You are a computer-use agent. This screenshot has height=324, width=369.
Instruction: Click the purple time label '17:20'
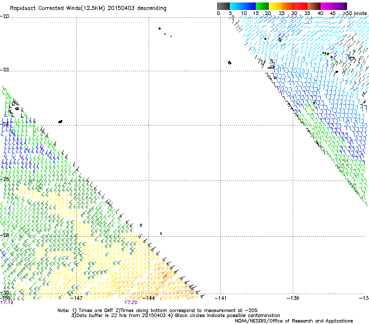[x=131, y=303]
